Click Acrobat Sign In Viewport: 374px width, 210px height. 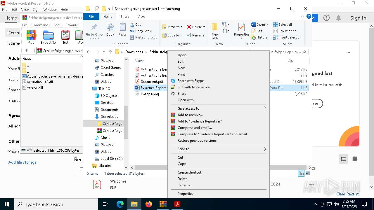tap(358, 18)
